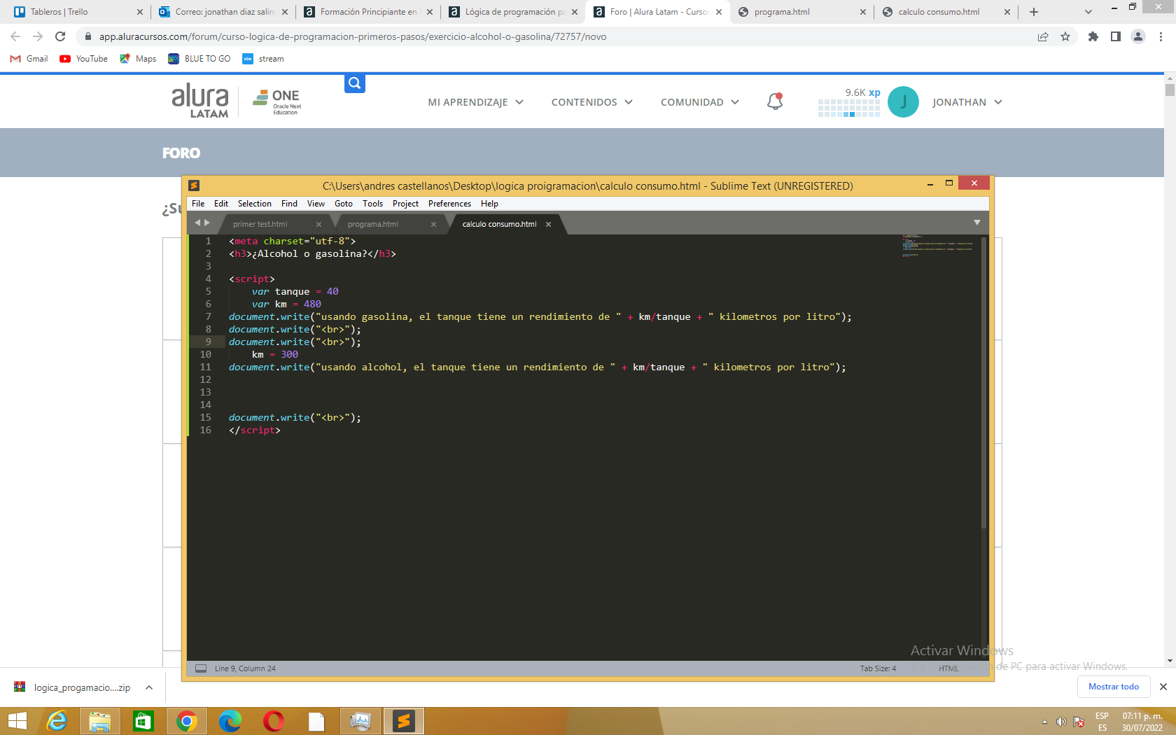Image resolution: width=1176 pixels, height=735 pixels.
Task: Open the Tools menu in Sublime Text
Action: pyautogui.click(x=372, y=204)
